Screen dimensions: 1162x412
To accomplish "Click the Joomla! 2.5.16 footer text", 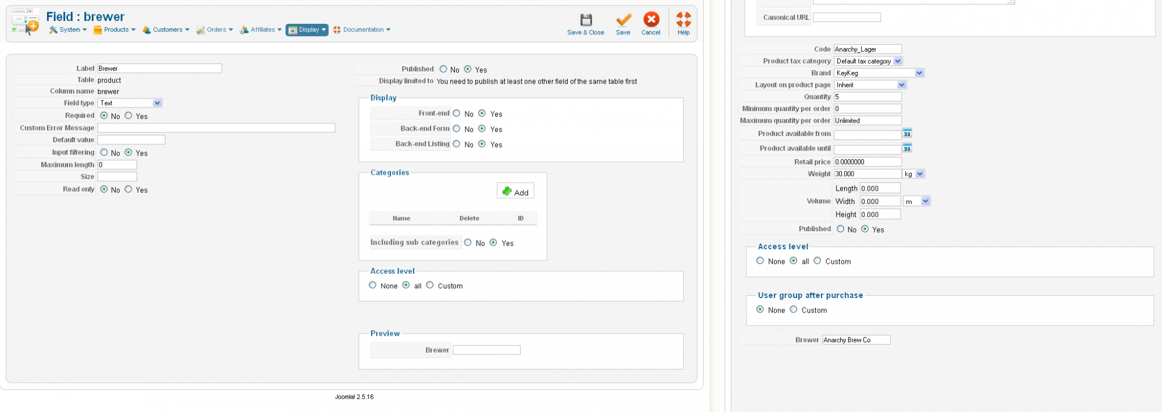I will 354,397.
